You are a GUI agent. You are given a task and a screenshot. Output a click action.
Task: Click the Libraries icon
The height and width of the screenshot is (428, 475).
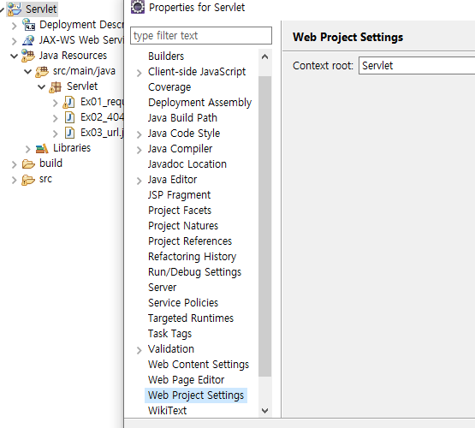42,148
